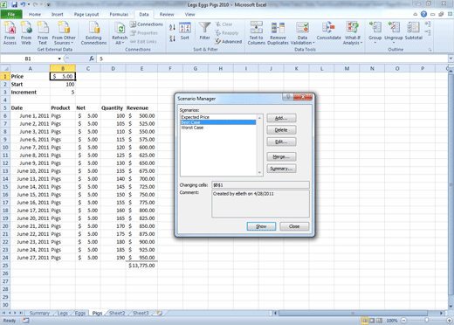Image resolution: width=454 pixels, height=325 pixels.
Task: Expand the Name Box dropdown
Action: click(x=59, y=59)
